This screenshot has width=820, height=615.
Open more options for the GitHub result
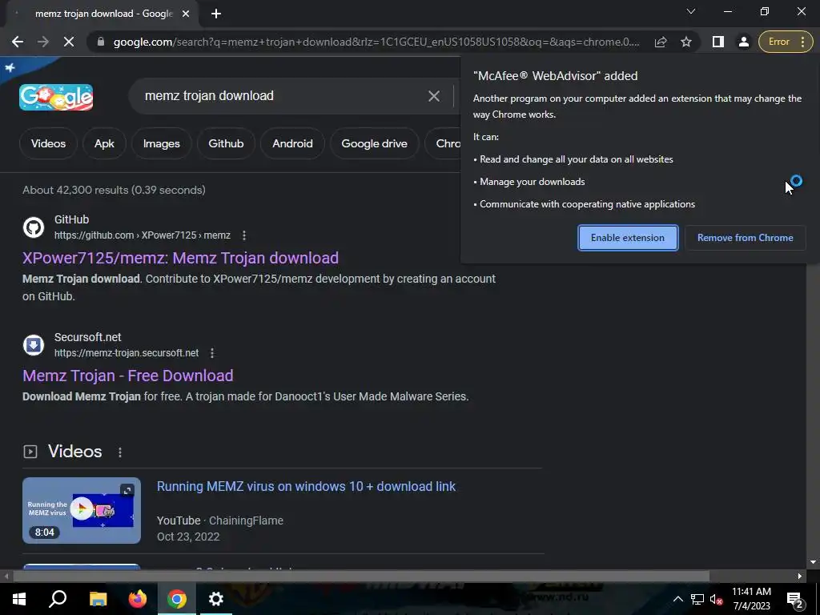coord(243,235)
